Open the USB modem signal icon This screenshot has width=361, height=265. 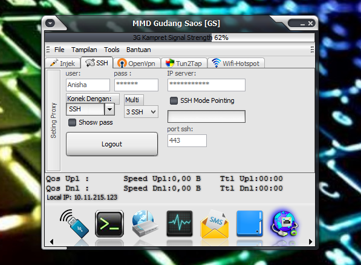coord(74,224)
